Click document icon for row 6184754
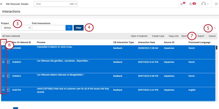This screenshot has height=109, width=219. coord(8,90)
